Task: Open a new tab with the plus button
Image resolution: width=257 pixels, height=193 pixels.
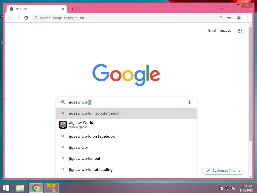Action: [72, 9]
